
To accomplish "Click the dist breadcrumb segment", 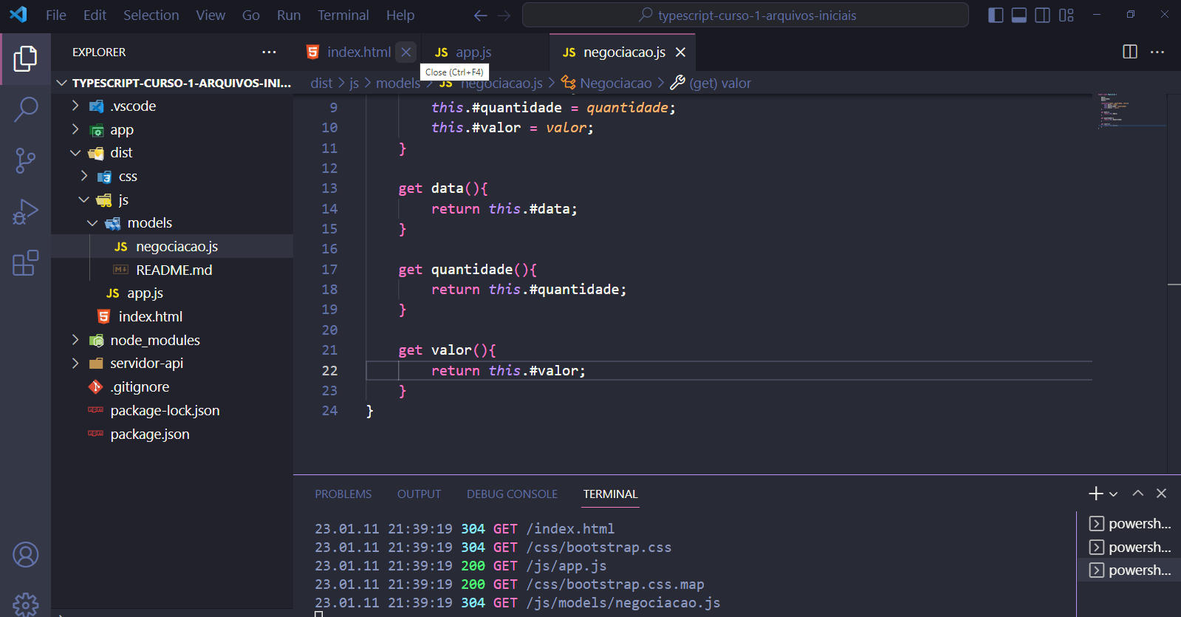I will click(x=321, y=83).
